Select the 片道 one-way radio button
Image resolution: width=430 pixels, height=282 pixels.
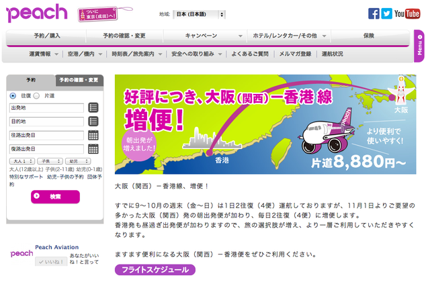point(36,96)
